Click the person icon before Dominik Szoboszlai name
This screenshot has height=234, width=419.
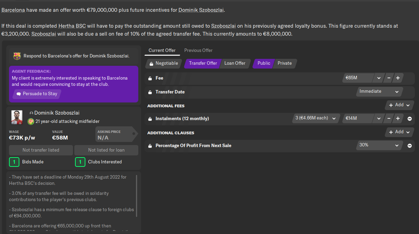click(x=31, y=113)
